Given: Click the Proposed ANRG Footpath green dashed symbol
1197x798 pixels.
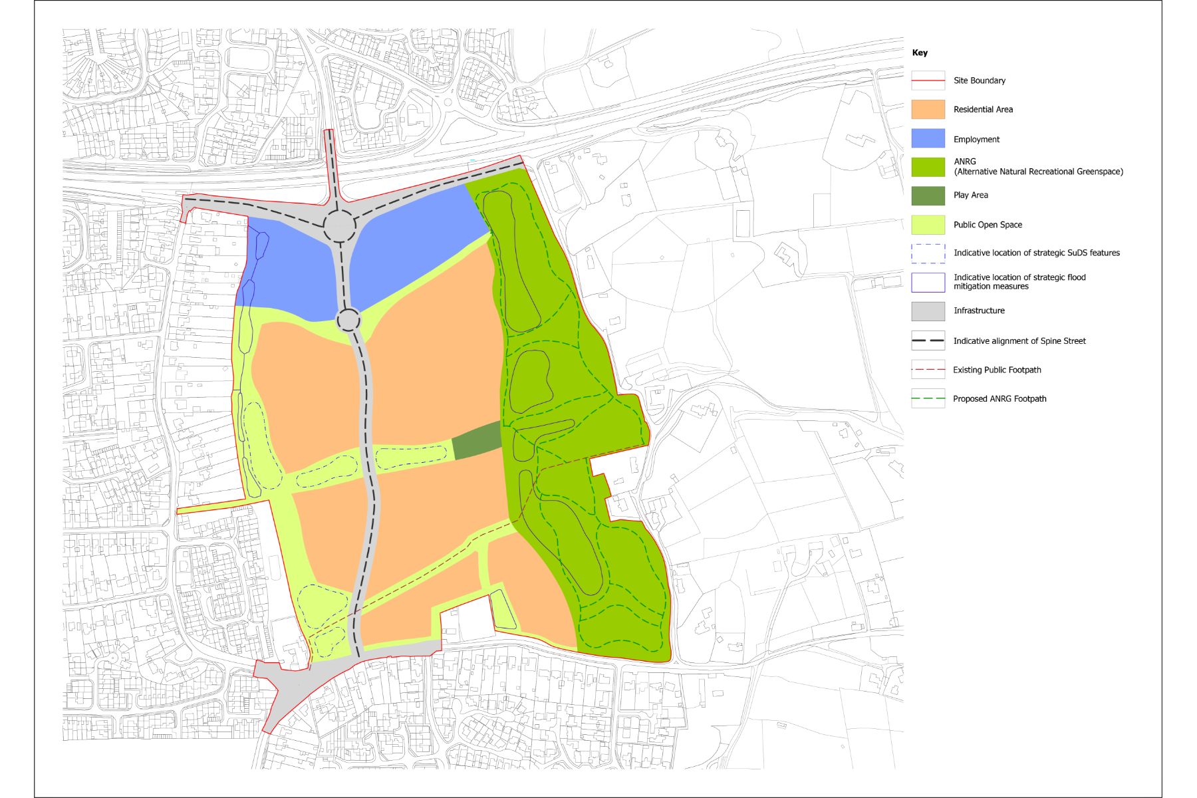Looking at the screenshot, I should [x=928, y=399].
